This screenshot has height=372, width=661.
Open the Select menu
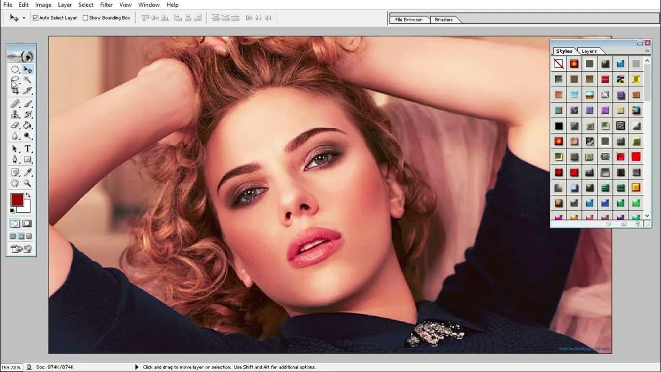(86, 5)
